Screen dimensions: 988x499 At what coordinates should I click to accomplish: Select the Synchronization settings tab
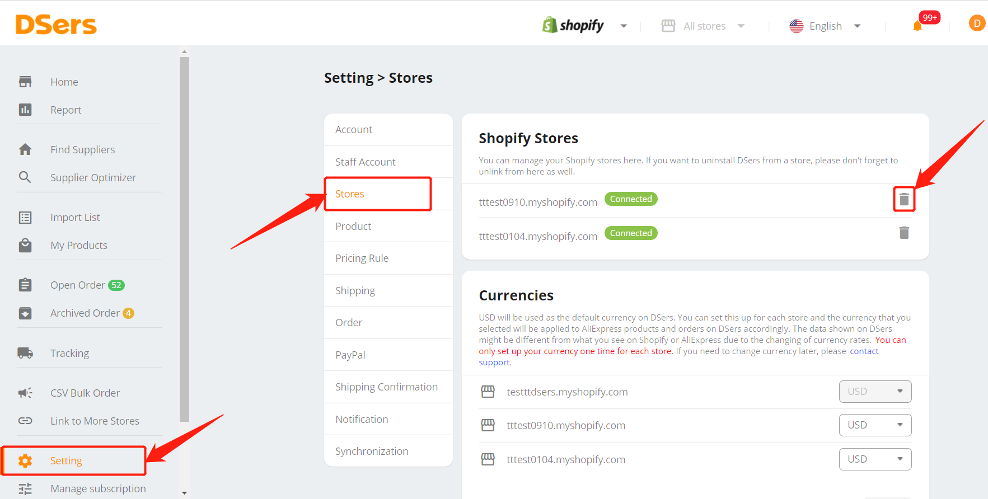(388, 451)
